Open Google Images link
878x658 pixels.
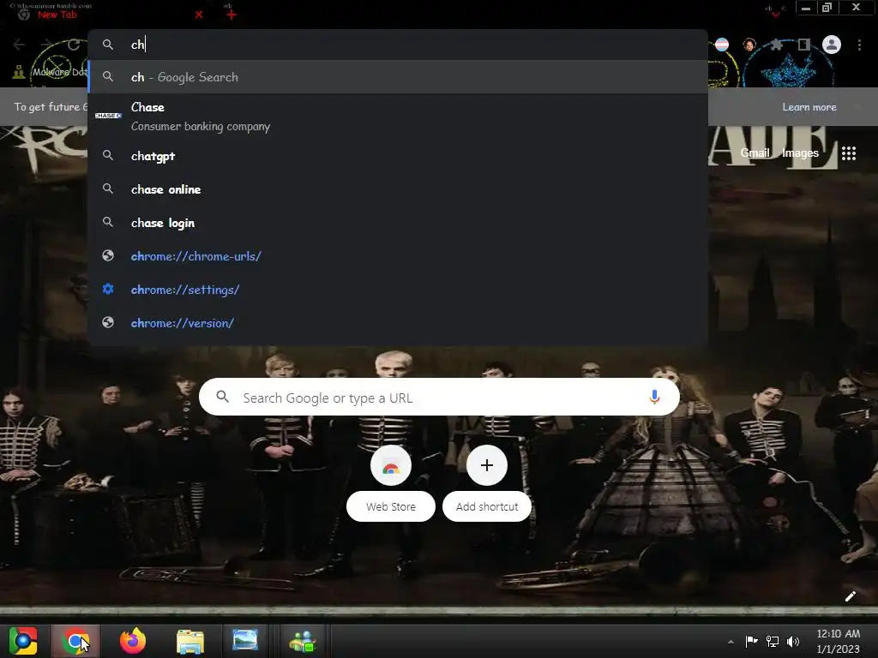click(800, 153)
